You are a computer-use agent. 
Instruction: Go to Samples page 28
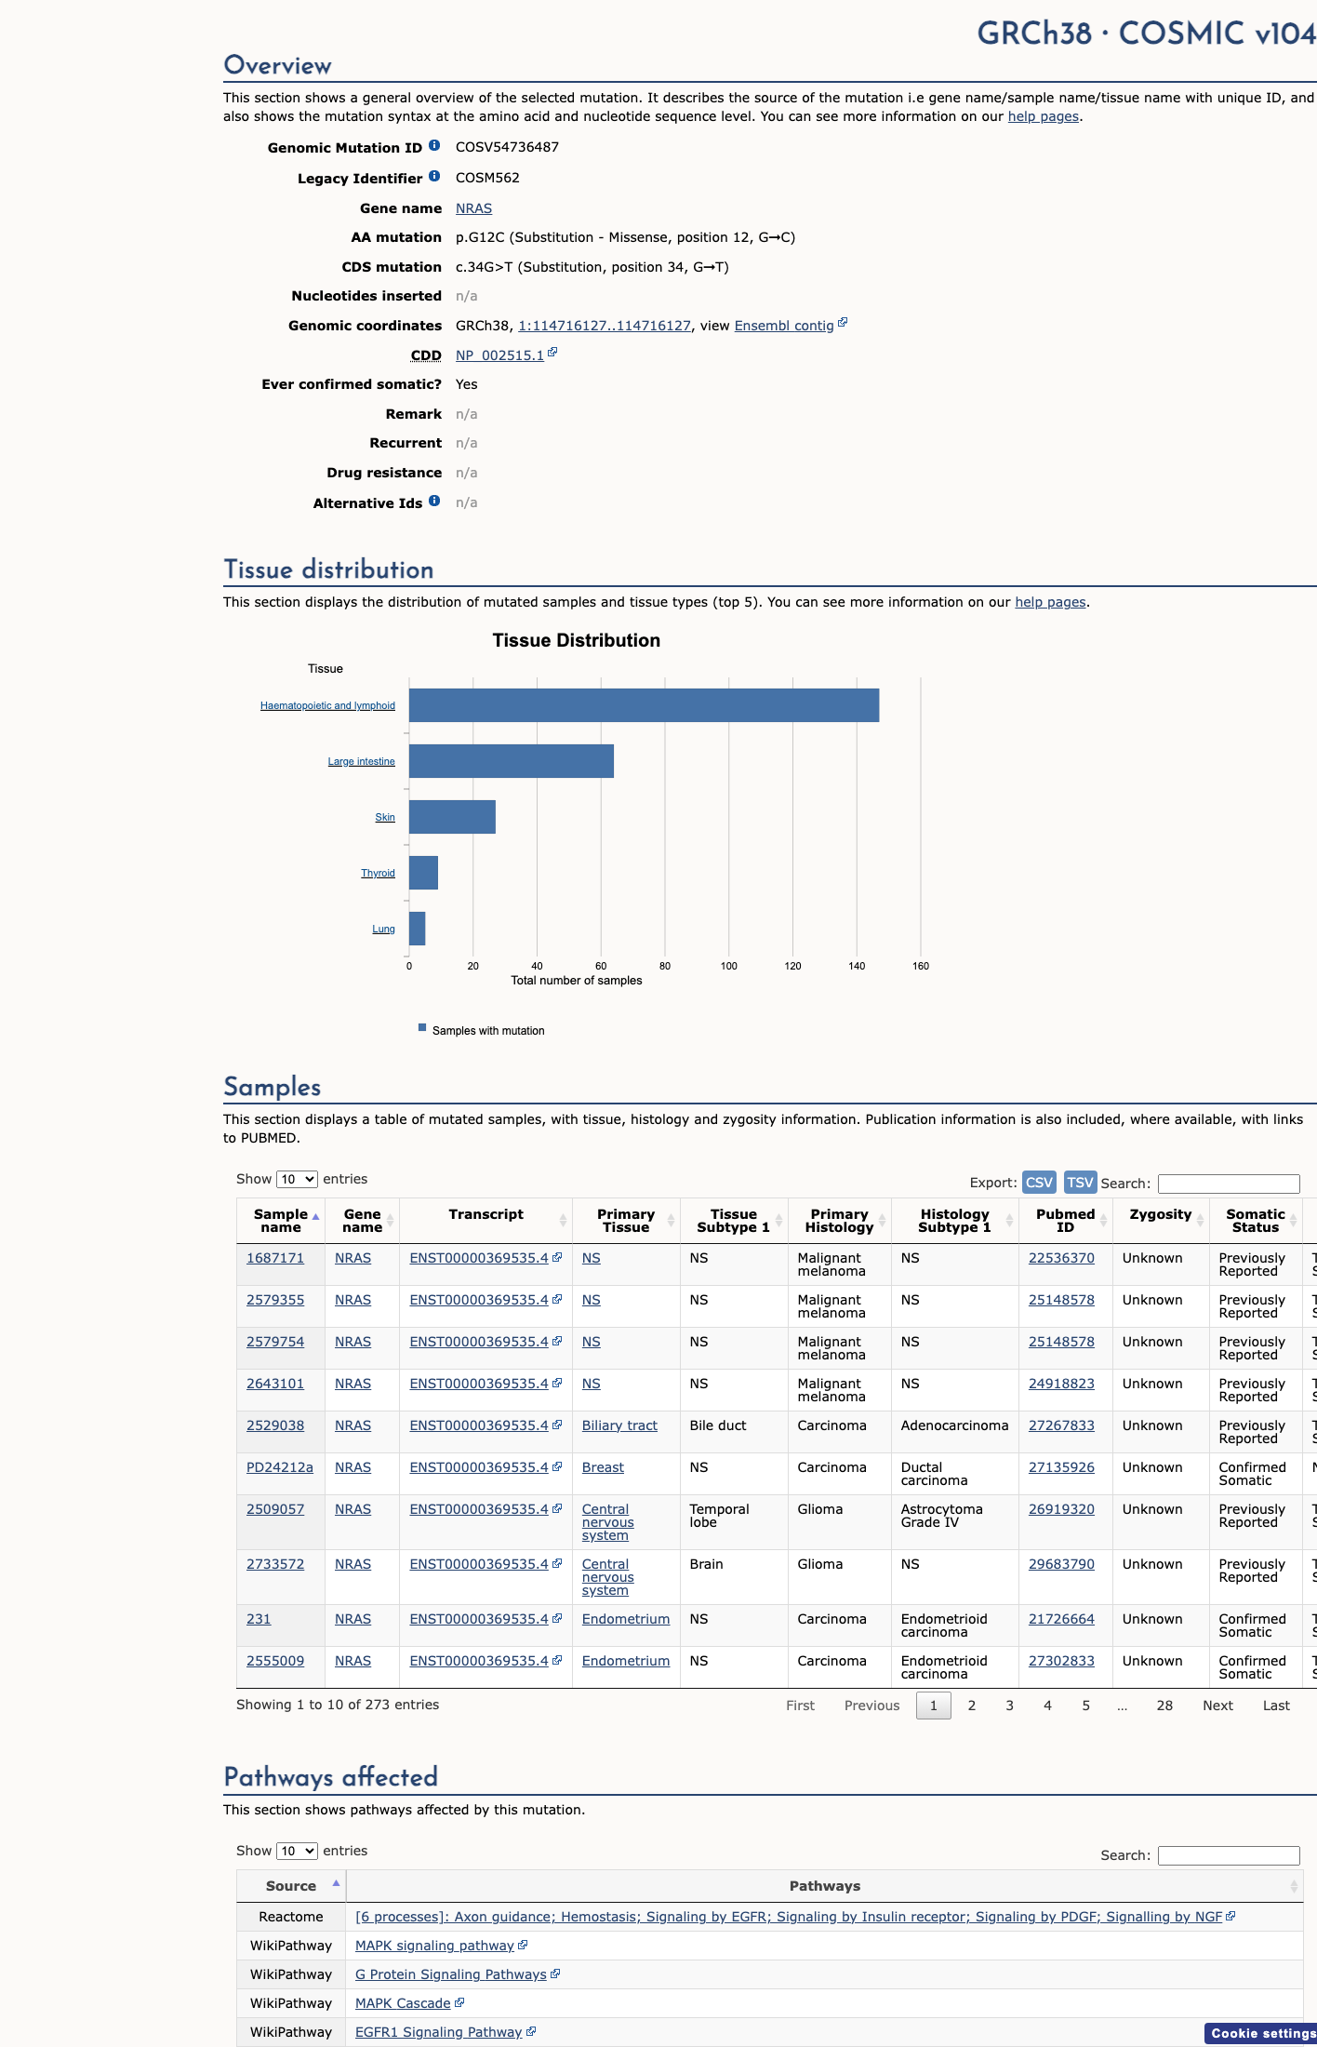pos(1164,1706)
